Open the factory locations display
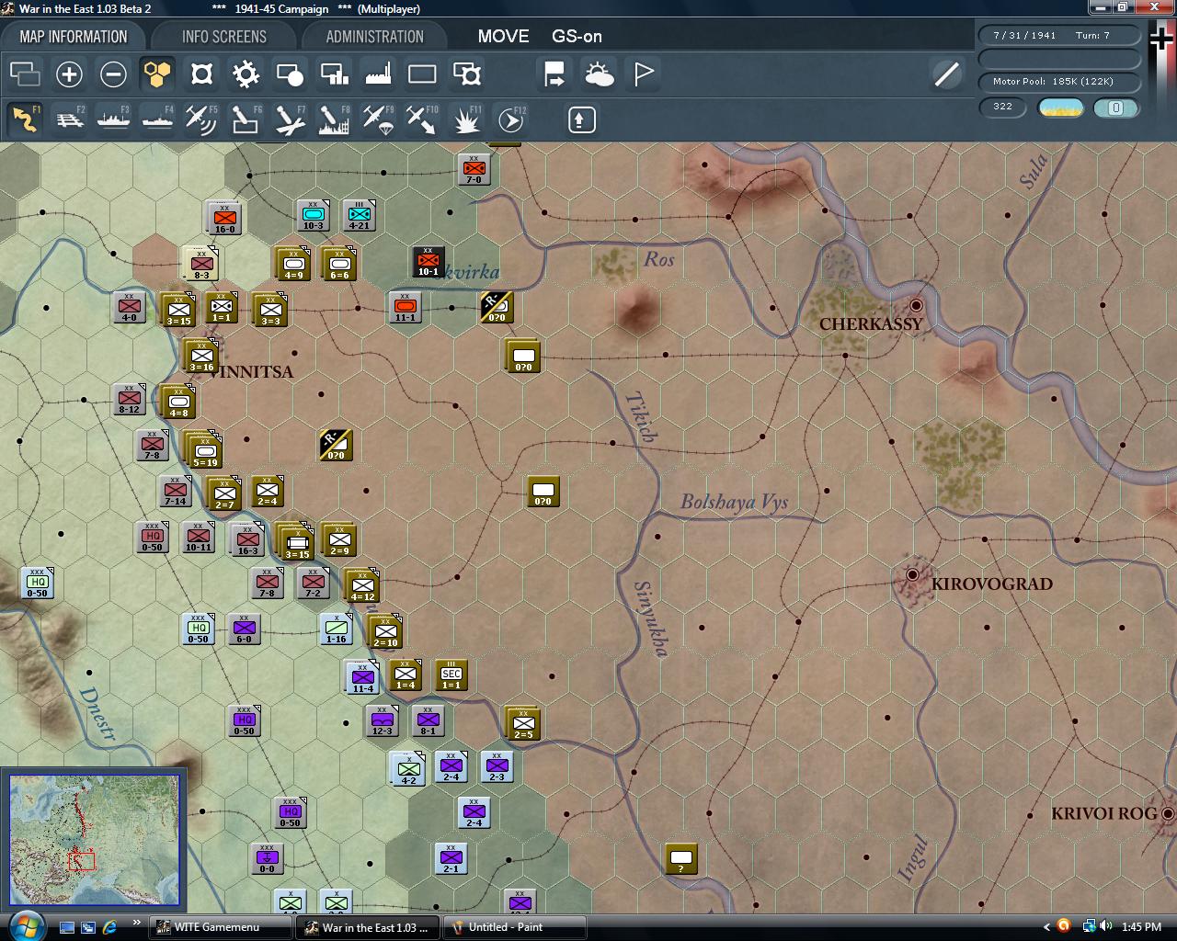This screenshot has width=1177, height=941. pos(378,74)
